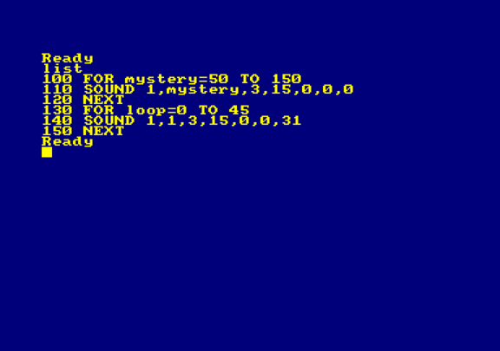Click the value 31 on line 140
Image resolution: width=500 pixels, height=351 pixels.
point(291,120)
